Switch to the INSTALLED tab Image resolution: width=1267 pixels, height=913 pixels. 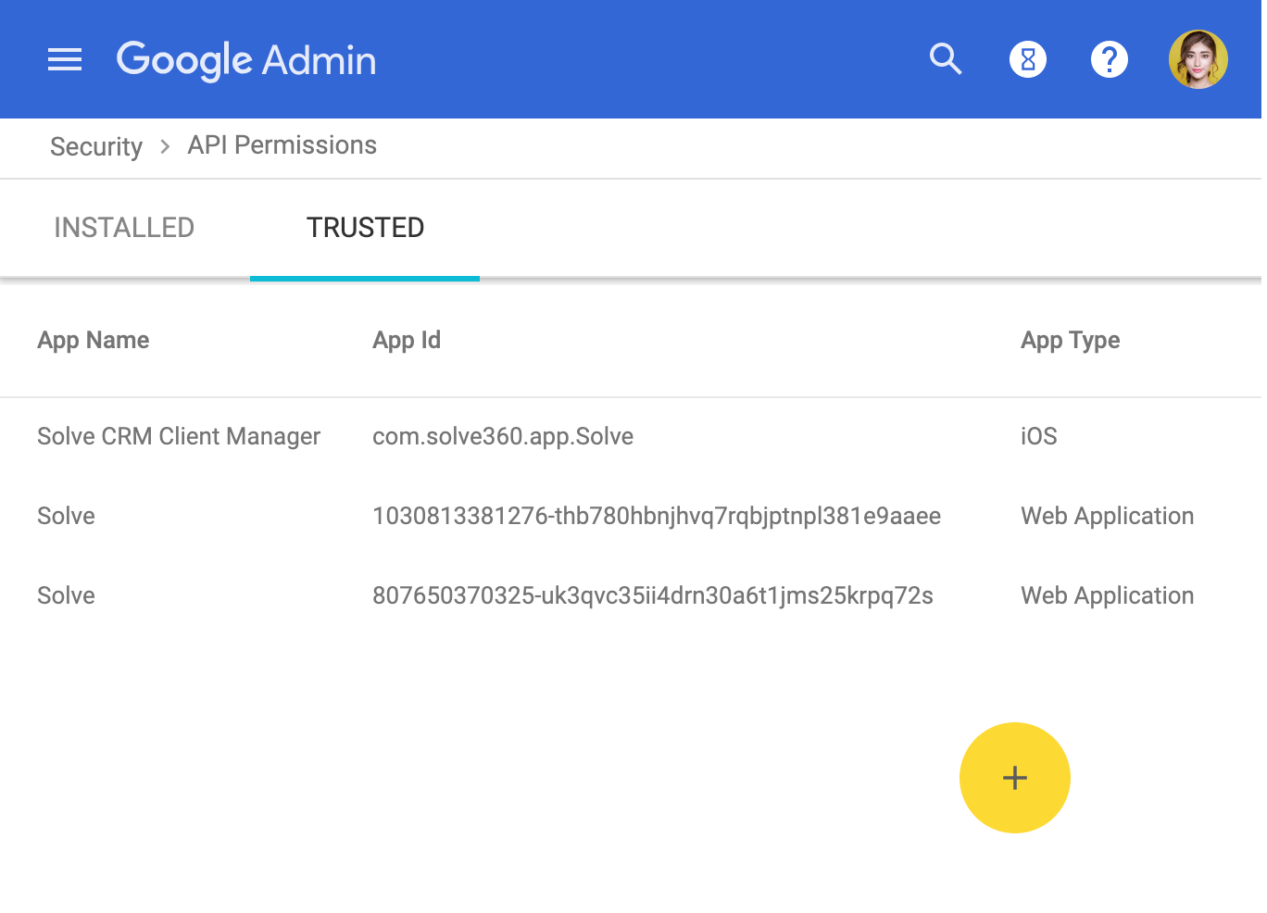point(124,228)
